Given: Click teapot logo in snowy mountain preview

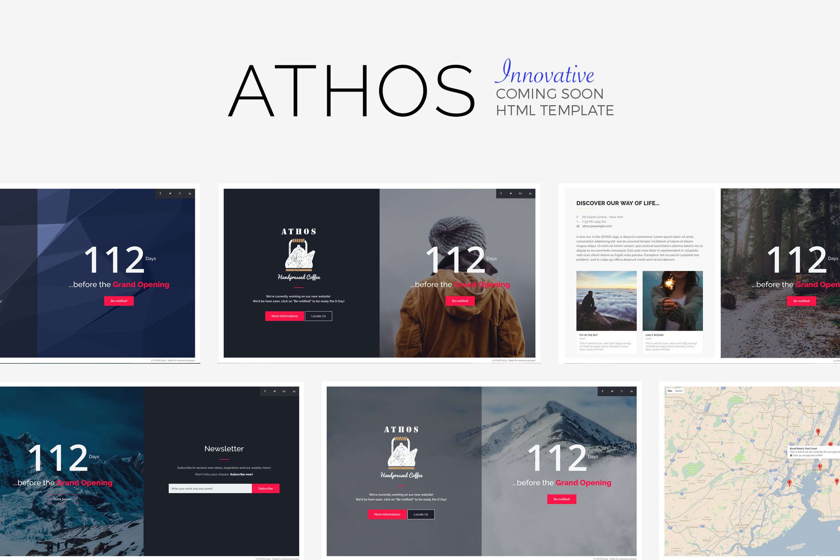Looking at the screenshot, I should (x=402, y=453).
